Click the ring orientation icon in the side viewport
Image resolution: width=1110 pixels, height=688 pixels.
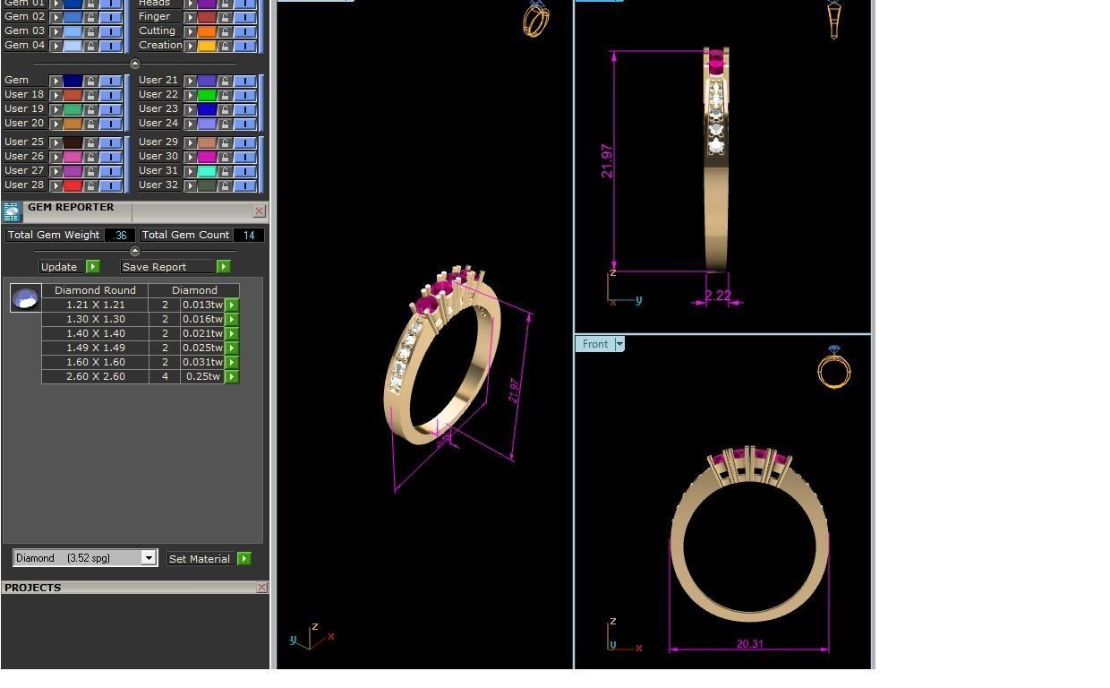[834, 20]
